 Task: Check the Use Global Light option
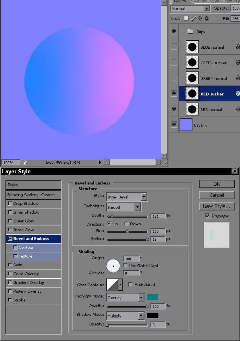coord(126,266)
